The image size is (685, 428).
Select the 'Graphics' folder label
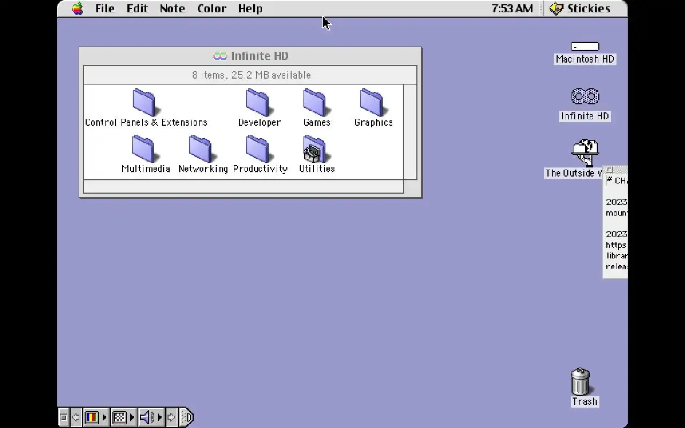[x=374, y=123]
